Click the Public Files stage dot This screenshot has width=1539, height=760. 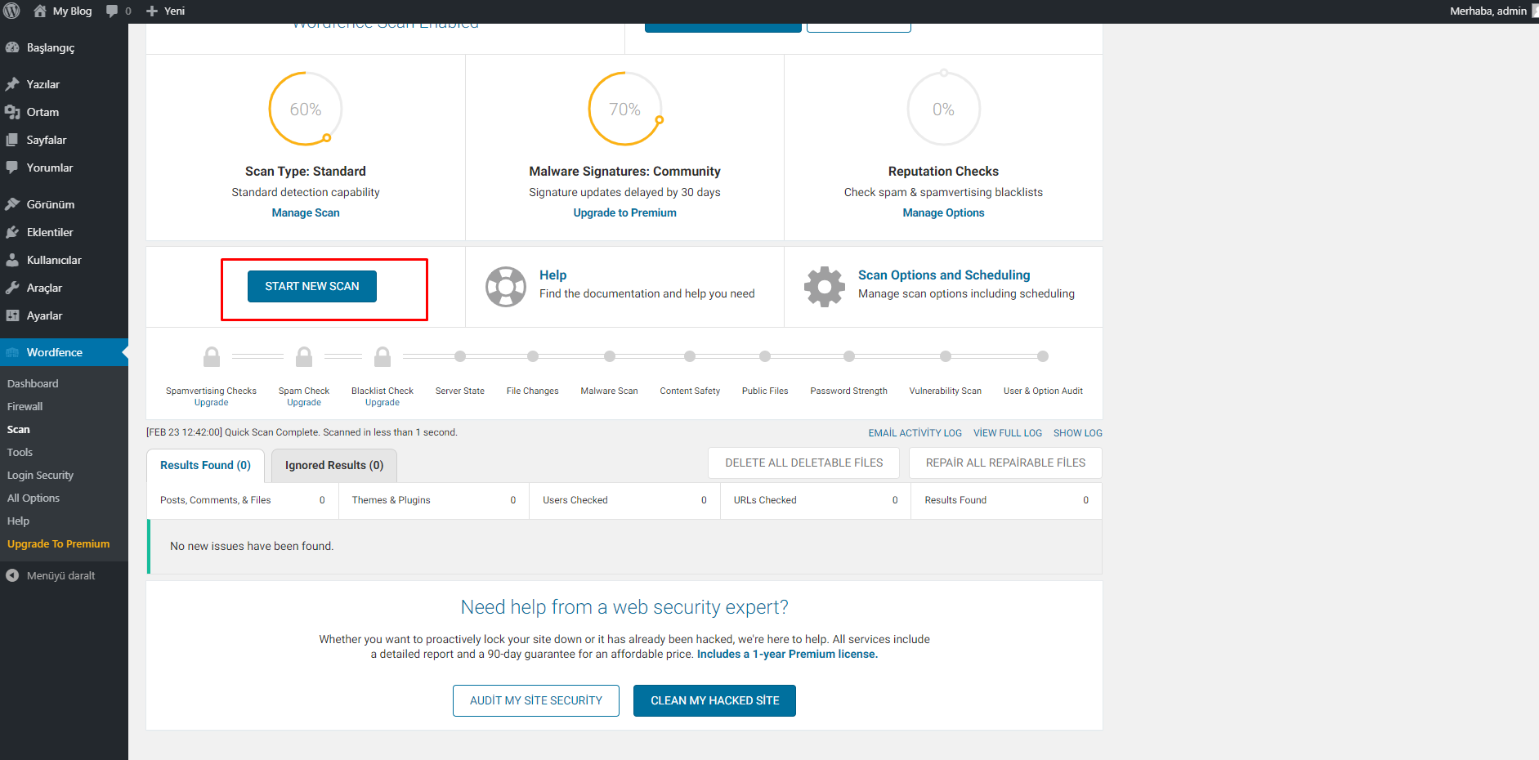pos(765,356)
